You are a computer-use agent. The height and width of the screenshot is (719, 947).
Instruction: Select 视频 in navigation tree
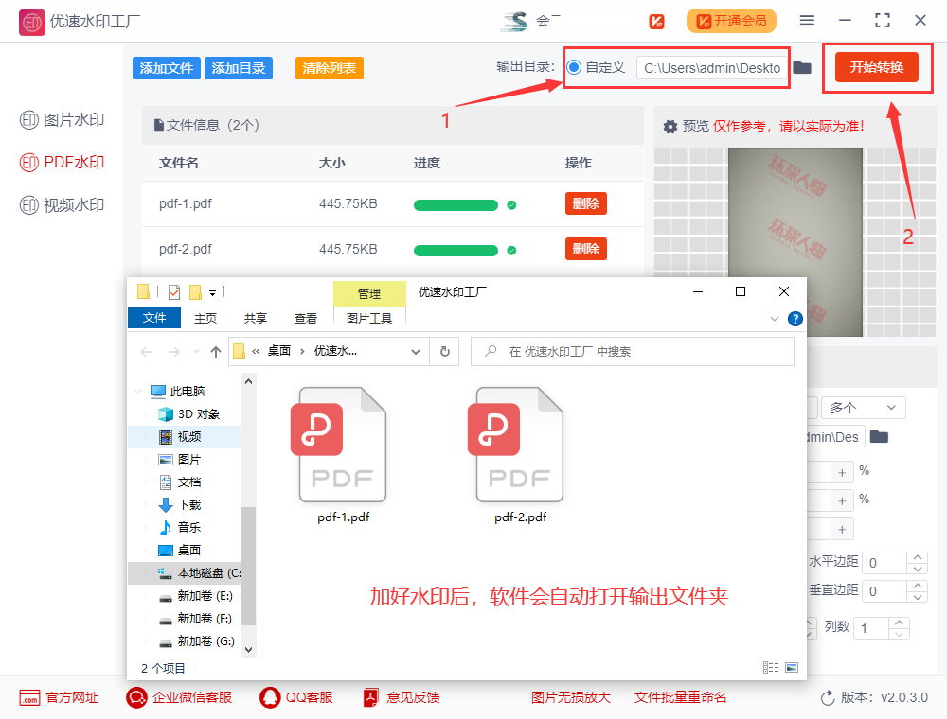coord(185,437)
